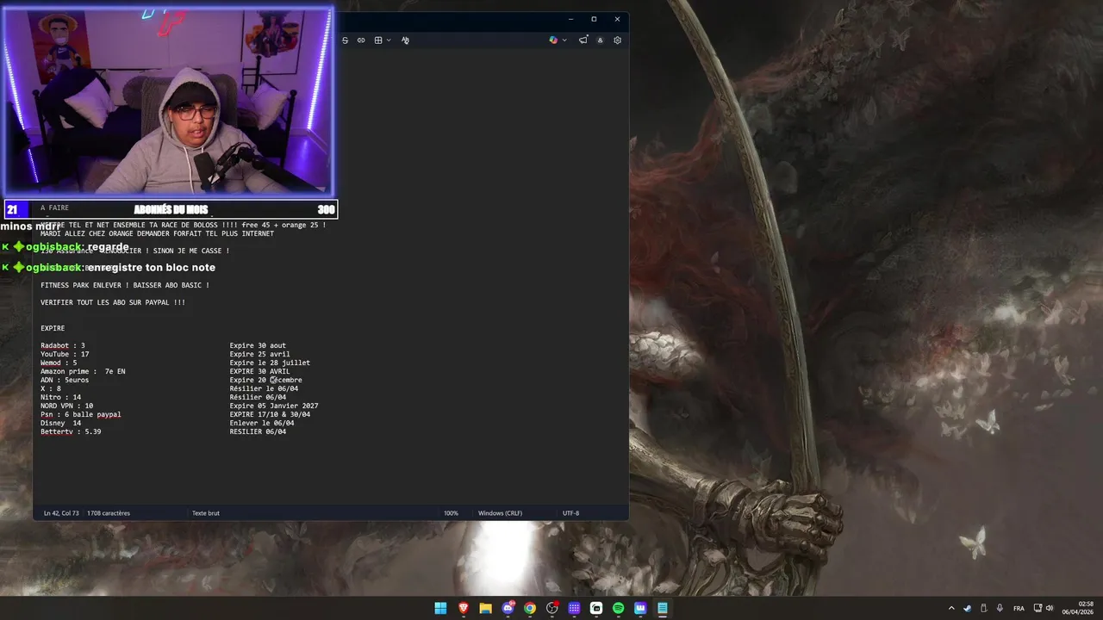Click the line 'MARDI ALLEZ CHEZ ORANGE DEMANDER FORFAIT'
Viewport: 1103px width, 620px height.
click(157, 233)
